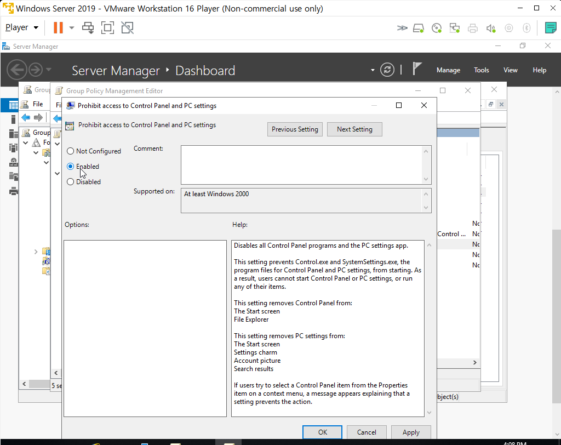The image size is (561, 445).
Task: Open the View menu in Server Manager
Action: click(510, 70)
